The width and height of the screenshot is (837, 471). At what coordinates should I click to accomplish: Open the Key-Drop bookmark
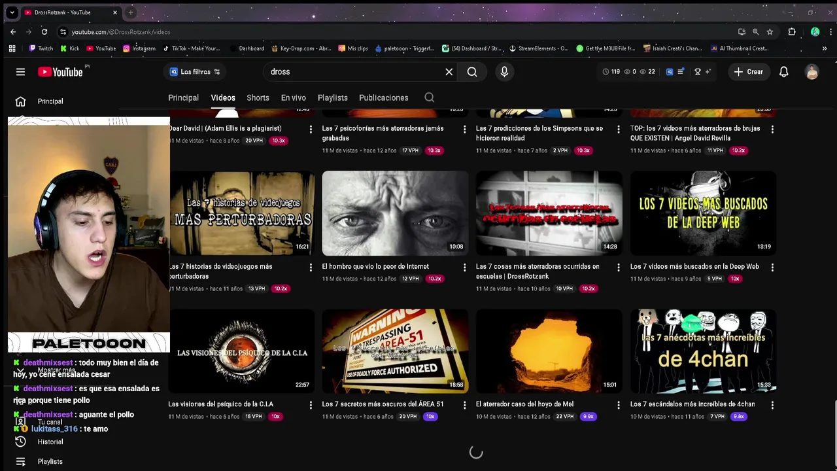coord(301,48)
